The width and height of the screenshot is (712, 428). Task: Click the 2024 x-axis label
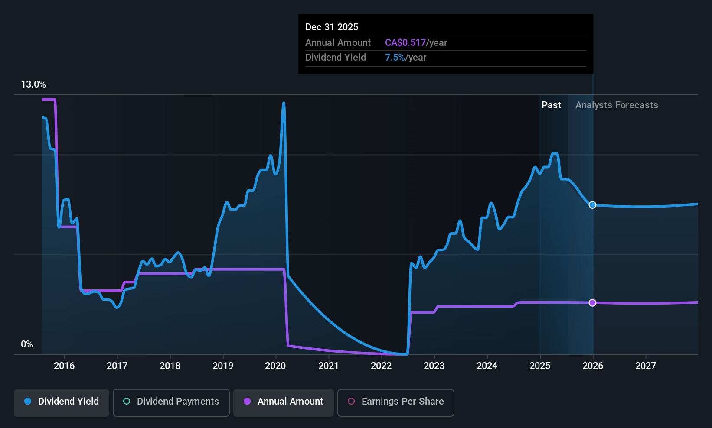tap(487, 366)
